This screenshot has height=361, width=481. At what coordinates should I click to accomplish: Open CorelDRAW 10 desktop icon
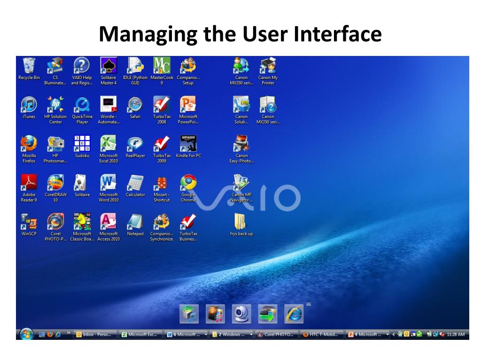point(55,188)
